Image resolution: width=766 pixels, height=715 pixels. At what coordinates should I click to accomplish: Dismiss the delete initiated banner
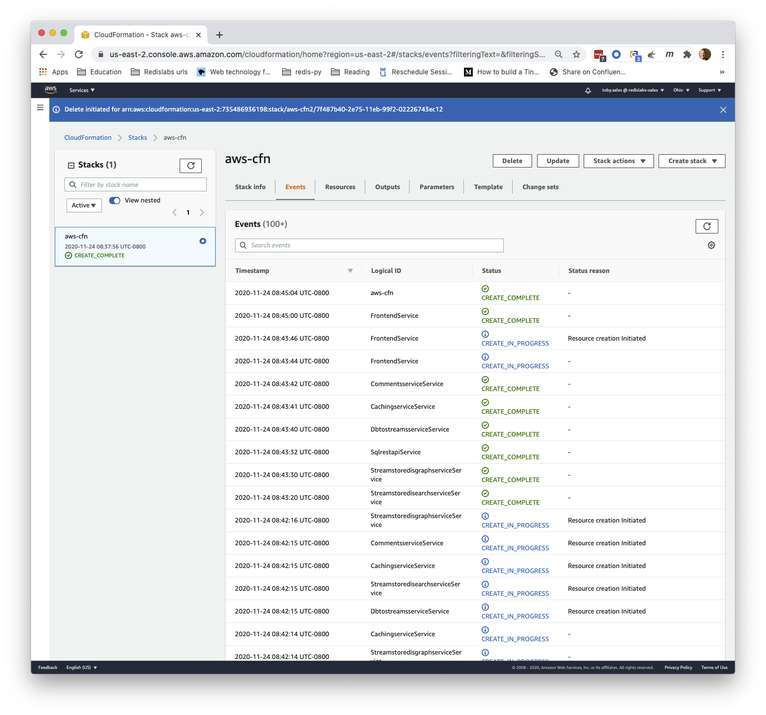click(723, 110)
